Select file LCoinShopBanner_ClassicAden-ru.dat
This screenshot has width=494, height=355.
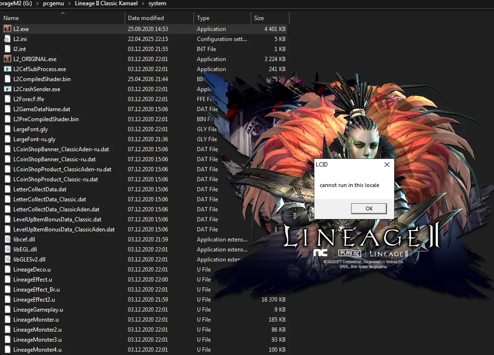coord(61,149)
